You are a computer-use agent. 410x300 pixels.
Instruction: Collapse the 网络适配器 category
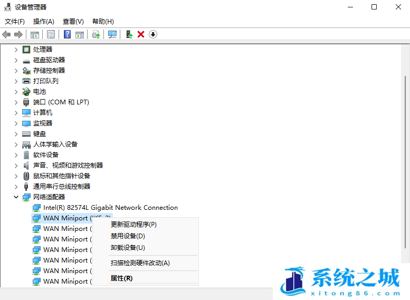click(x=16, y=197)
